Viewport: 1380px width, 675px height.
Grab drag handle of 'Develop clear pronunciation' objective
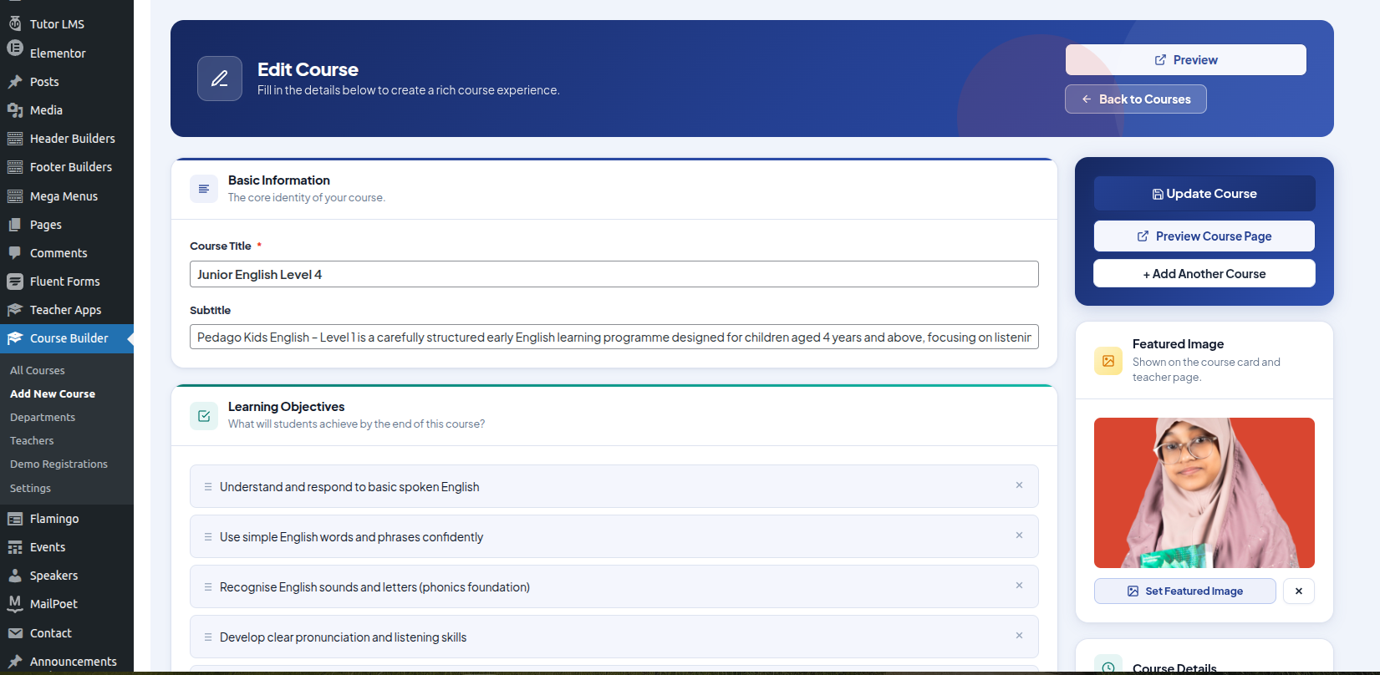(208, 637)
